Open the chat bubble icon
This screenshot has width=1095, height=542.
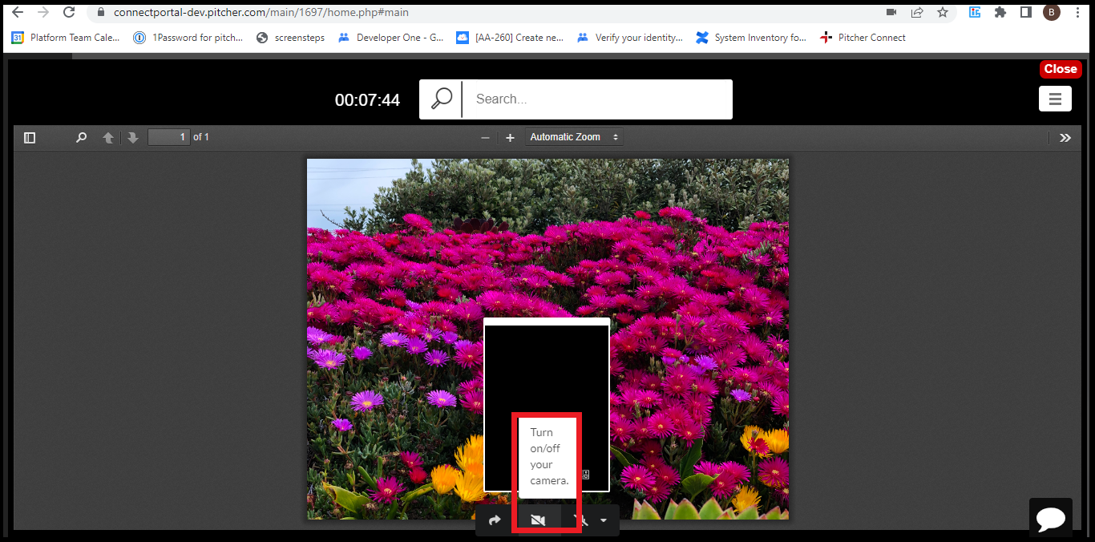[1050, 518]
